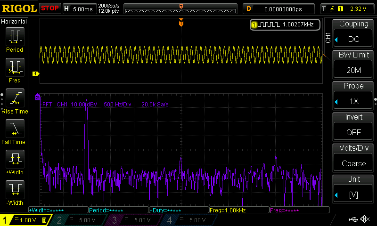Click the red STOP status button
This screenshot has width=377, height=226.
[x=50, y=8]
